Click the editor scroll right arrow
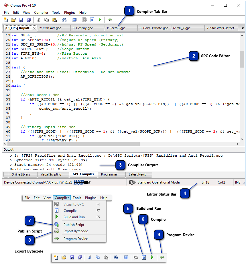Viewport: 248px width, 270px height. [x=237, y=144]
